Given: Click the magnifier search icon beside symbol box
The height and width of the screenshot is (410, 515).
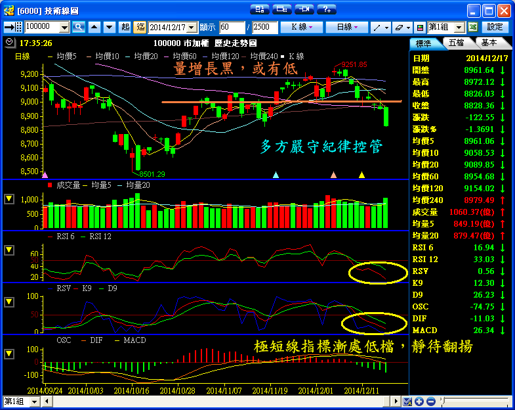Looking at the screenshot, I should click(x=79, y=27).
